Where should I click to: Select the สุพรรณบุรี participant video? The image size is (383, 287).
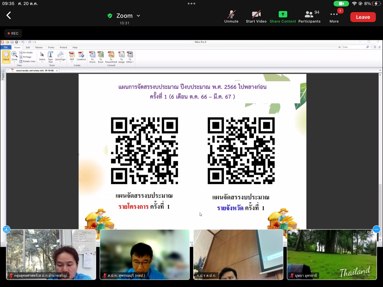click(x=144, y=254)
